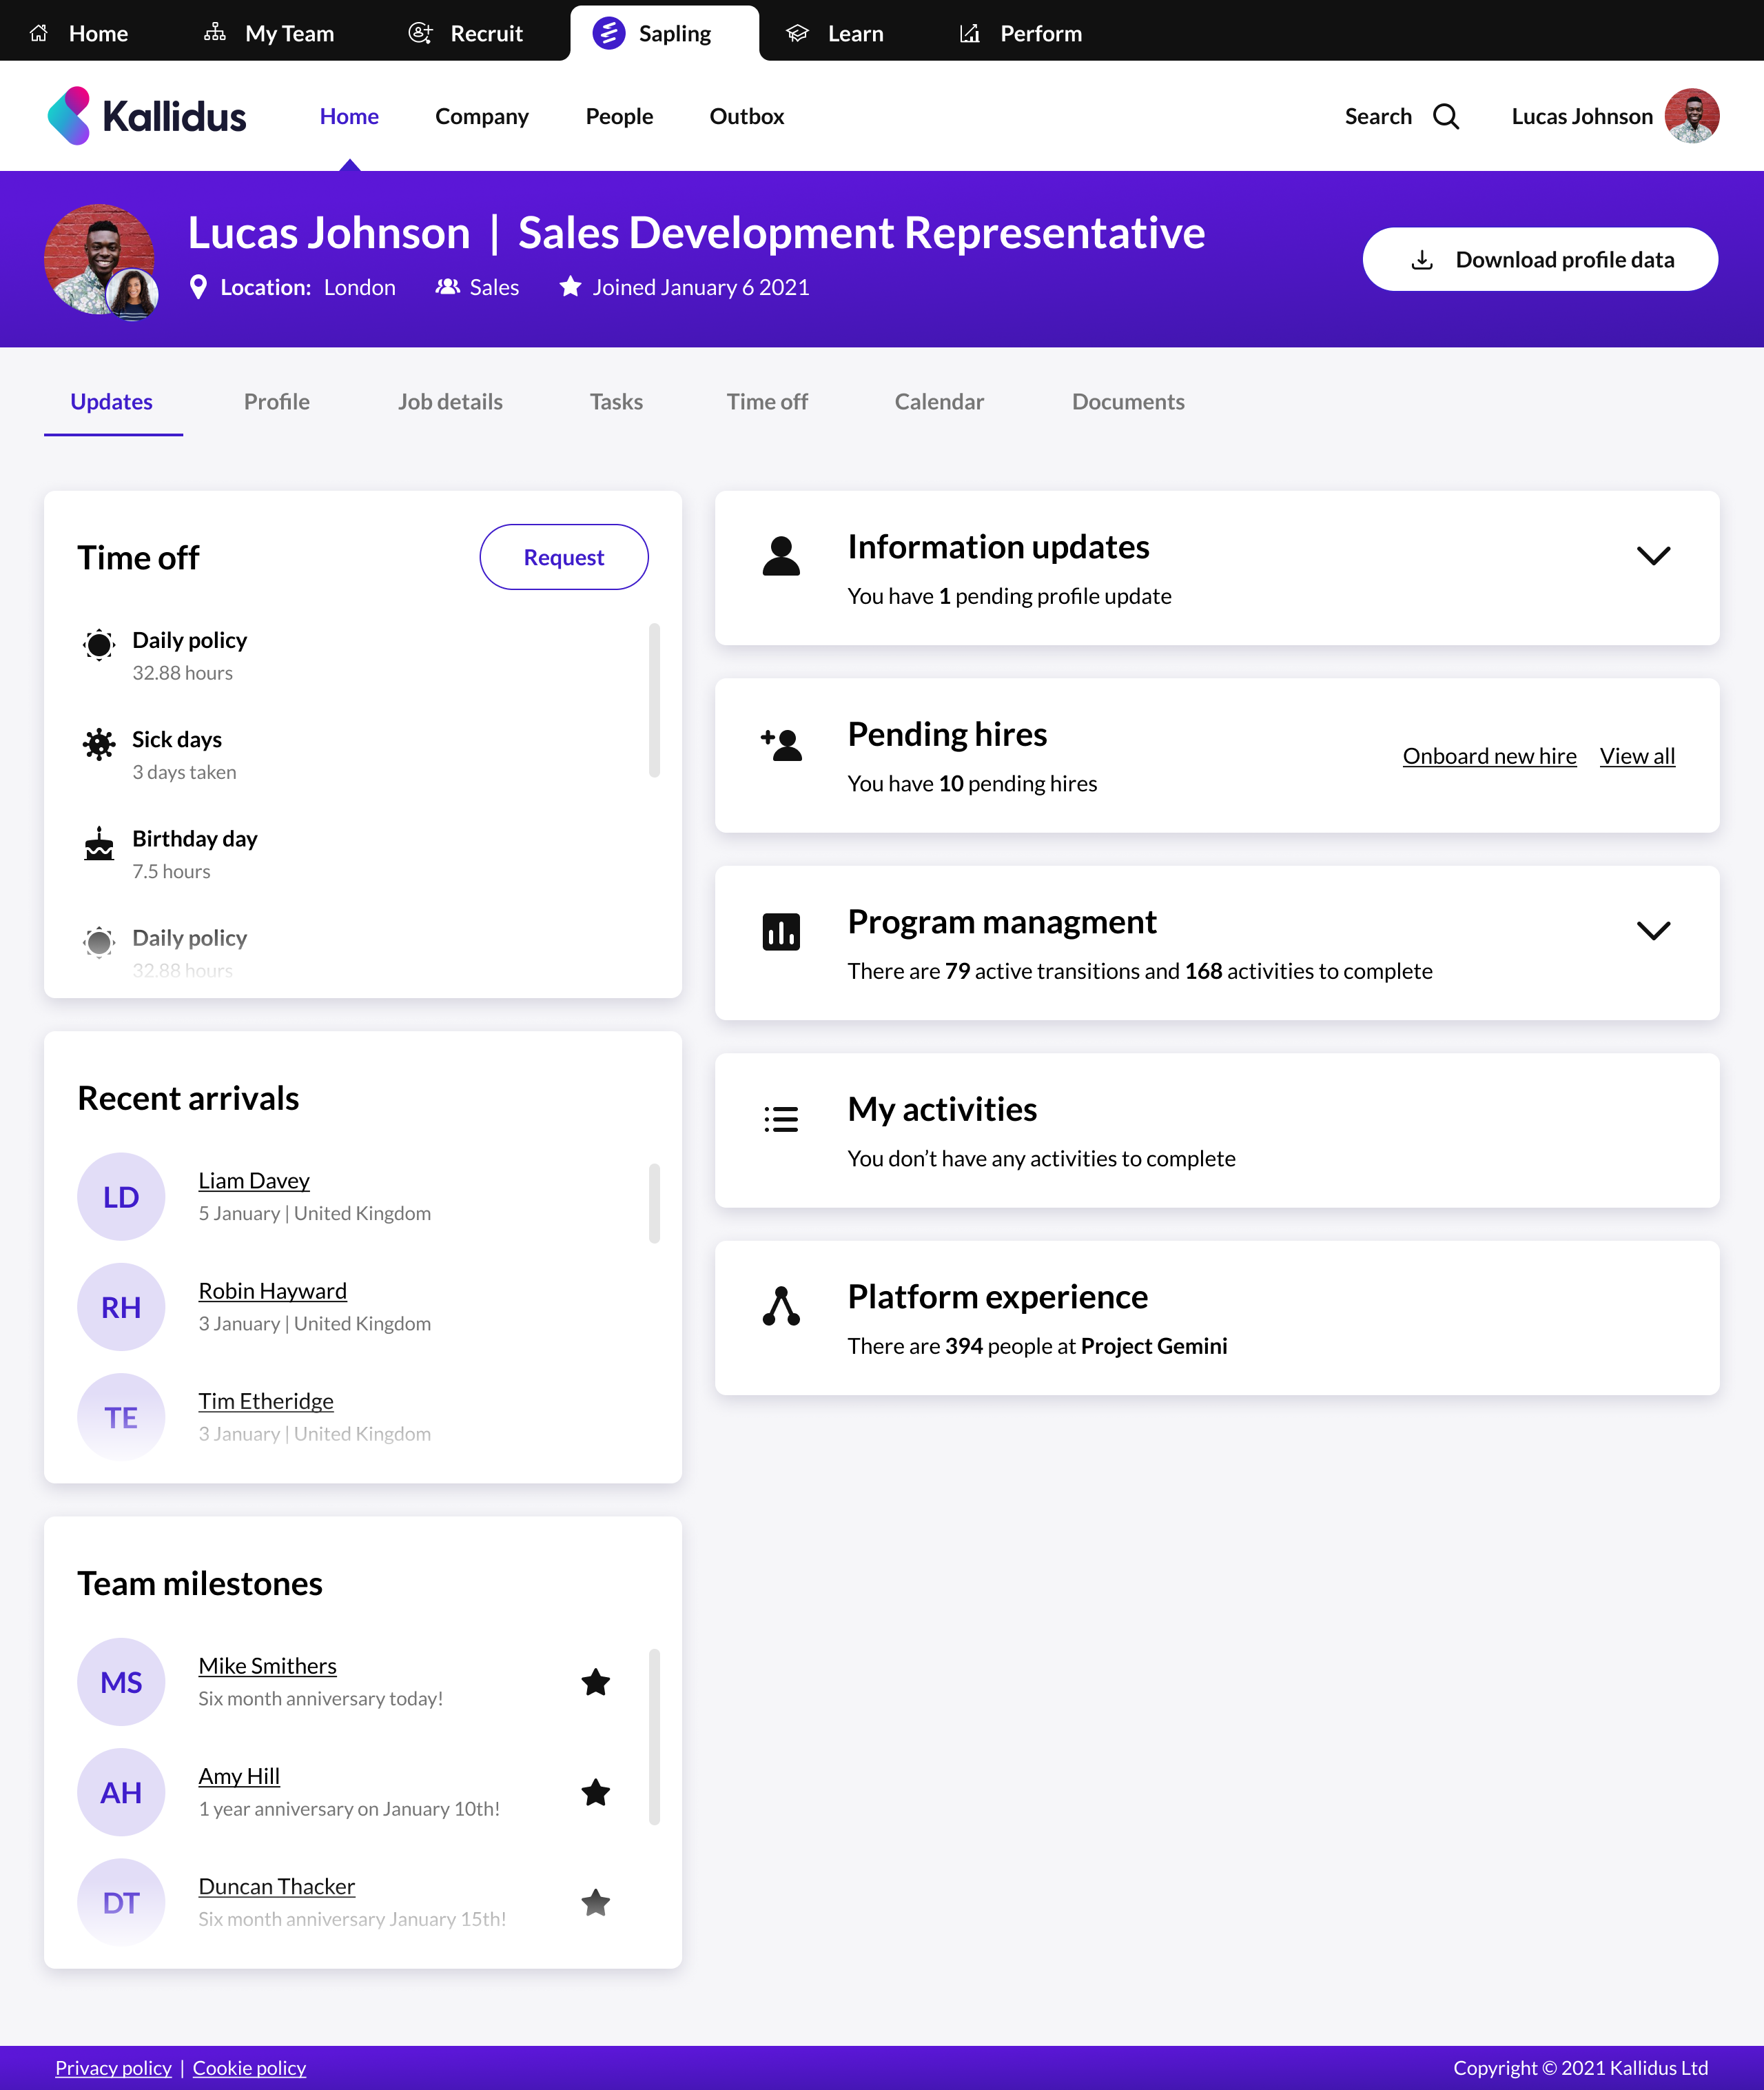Toggle star next to Mike Smithers
The height and width of the screenshot is (2090, 1764).
(596, 1682)
